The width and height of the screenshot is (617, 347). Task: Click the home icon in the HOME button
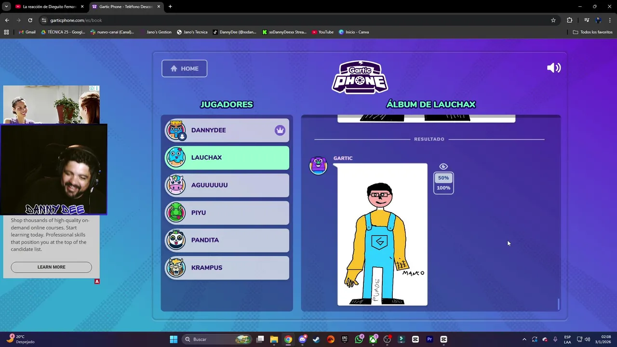click(x=174, y=68)
